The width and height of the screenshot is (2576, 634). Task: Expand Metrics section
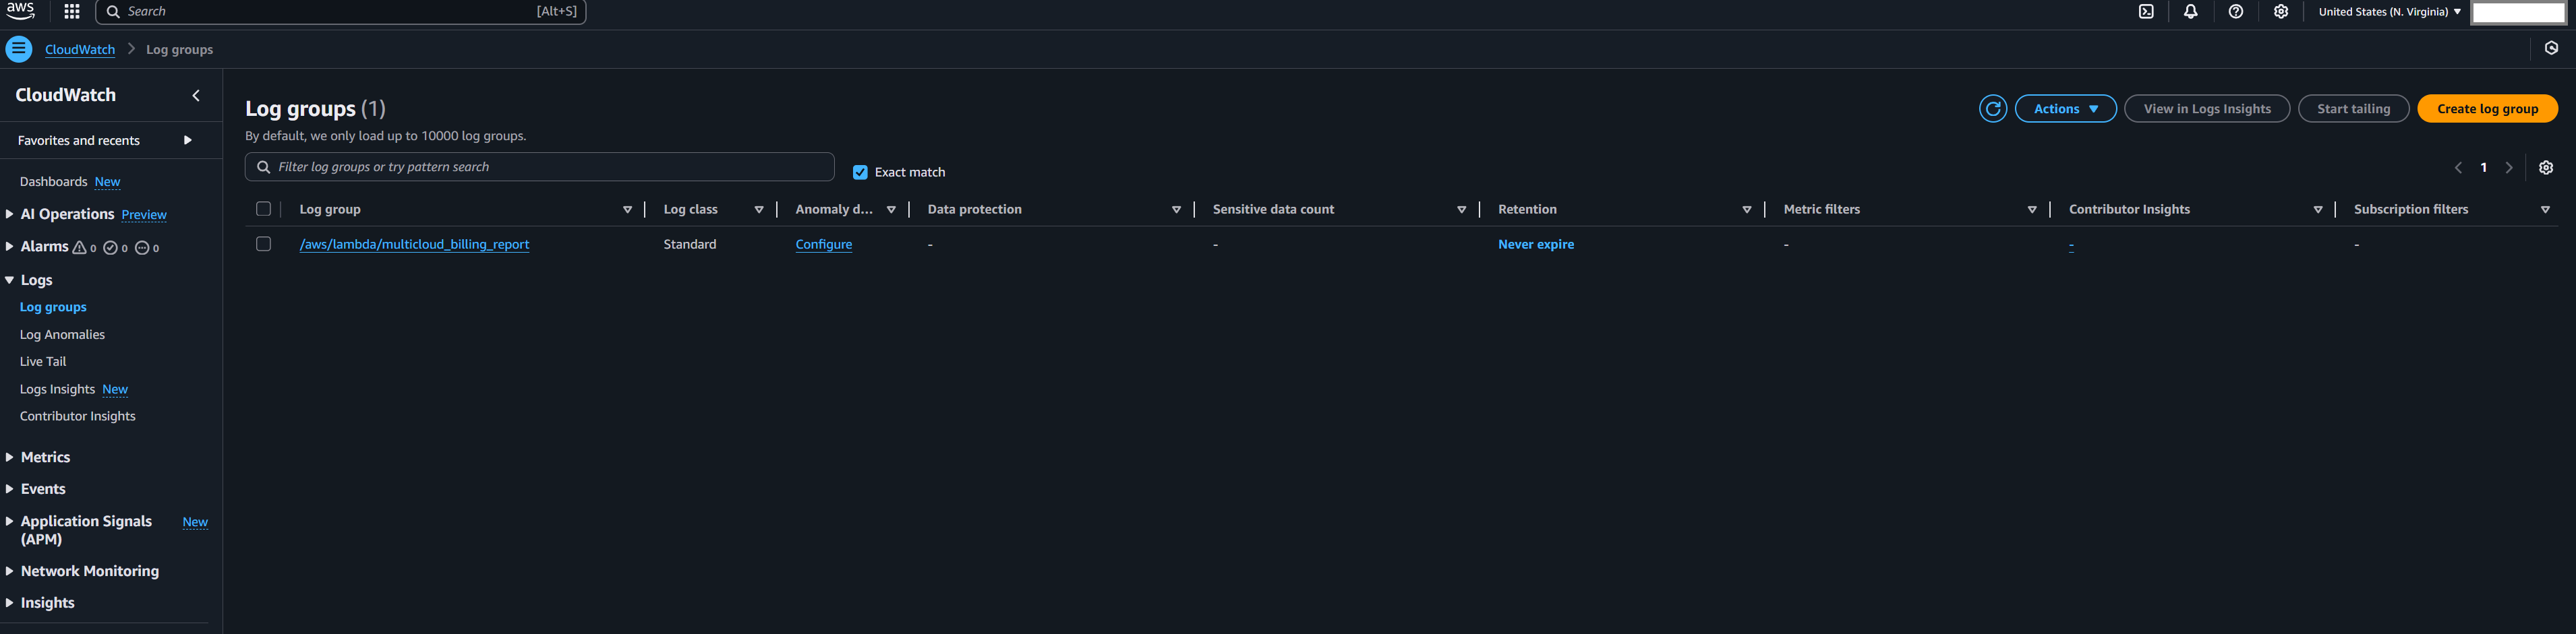click(10, 457)
